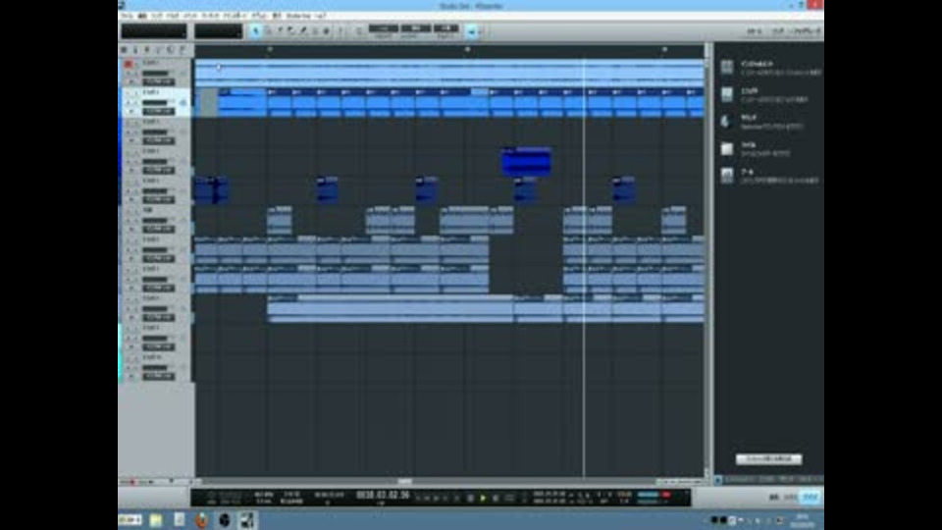This screenshot has width=942, height=530.
Task: Adjust the third track's volume fader
Action: (x=155, y=132)
